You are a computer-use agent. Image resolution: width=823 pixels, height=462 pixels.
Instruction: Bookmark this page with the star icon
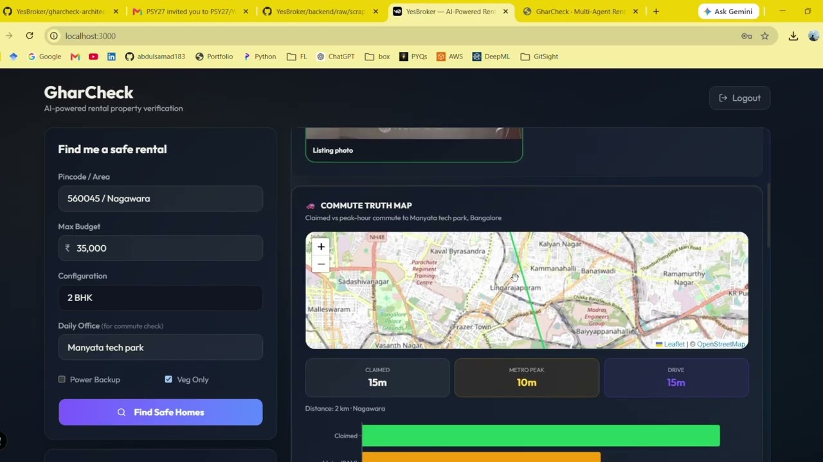[x=764, y=36]
